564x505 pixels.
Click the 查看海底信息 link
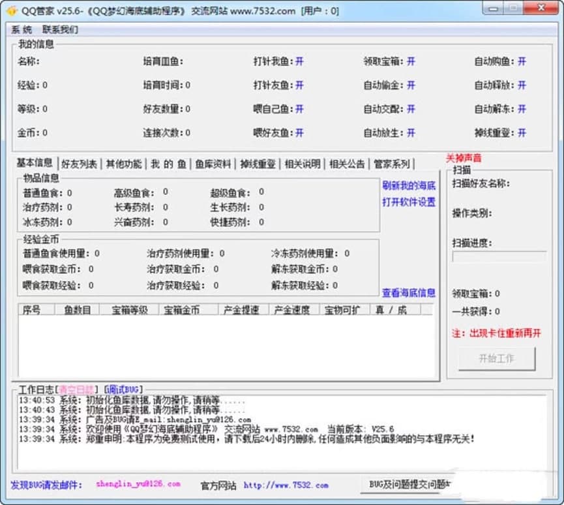point(409,293)
